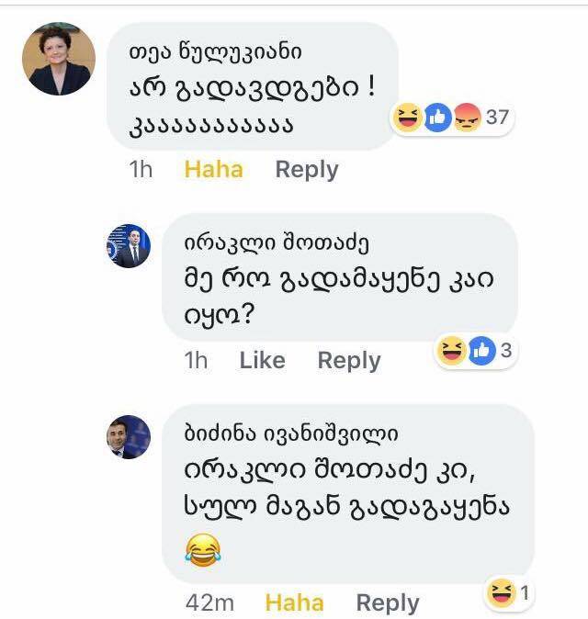Viewport: 588px width, 619px height.
Task: Click the laughing reaction icon on ირაკლი შოთაძე's comment
Action: pos(450,351)
